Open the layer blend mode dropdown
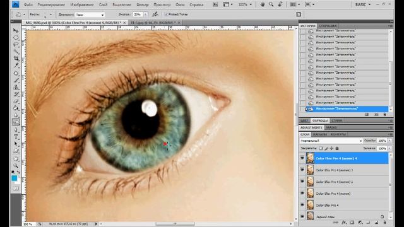This screenshot has width=404, height=227. 331,141
